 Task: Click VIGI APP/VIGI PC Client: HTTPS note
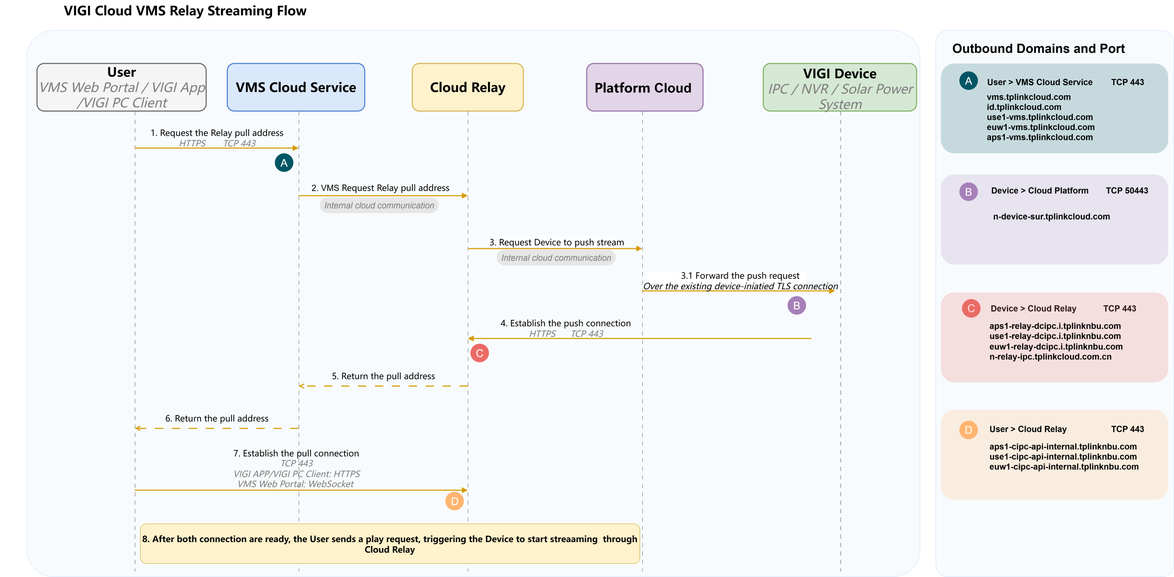coord(297,474)
